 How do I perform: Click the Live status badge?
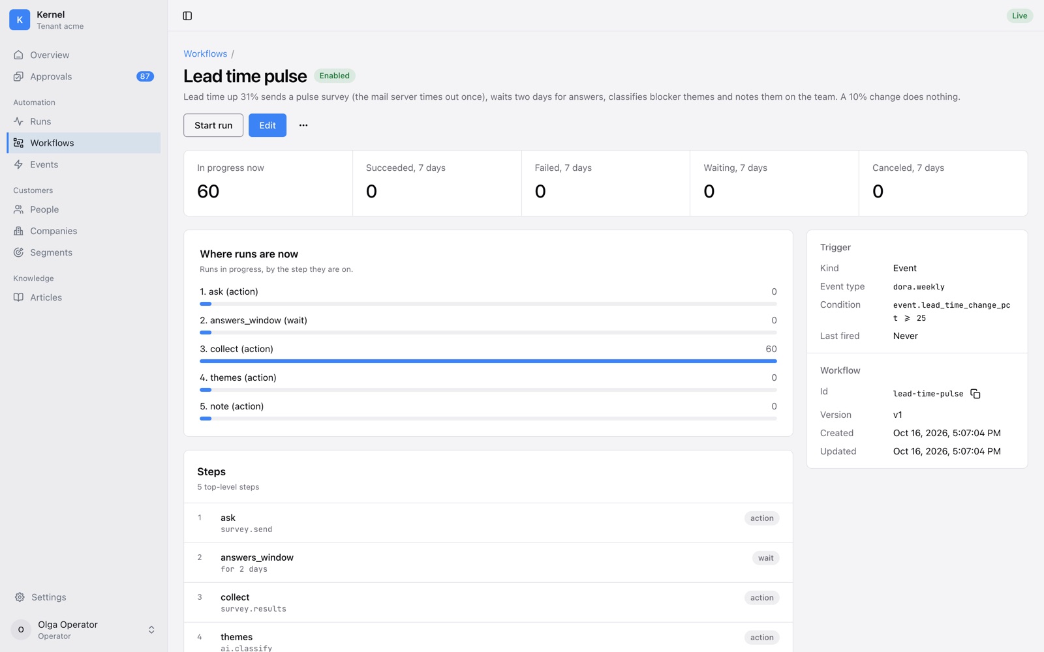click(x=1019, y=16)
